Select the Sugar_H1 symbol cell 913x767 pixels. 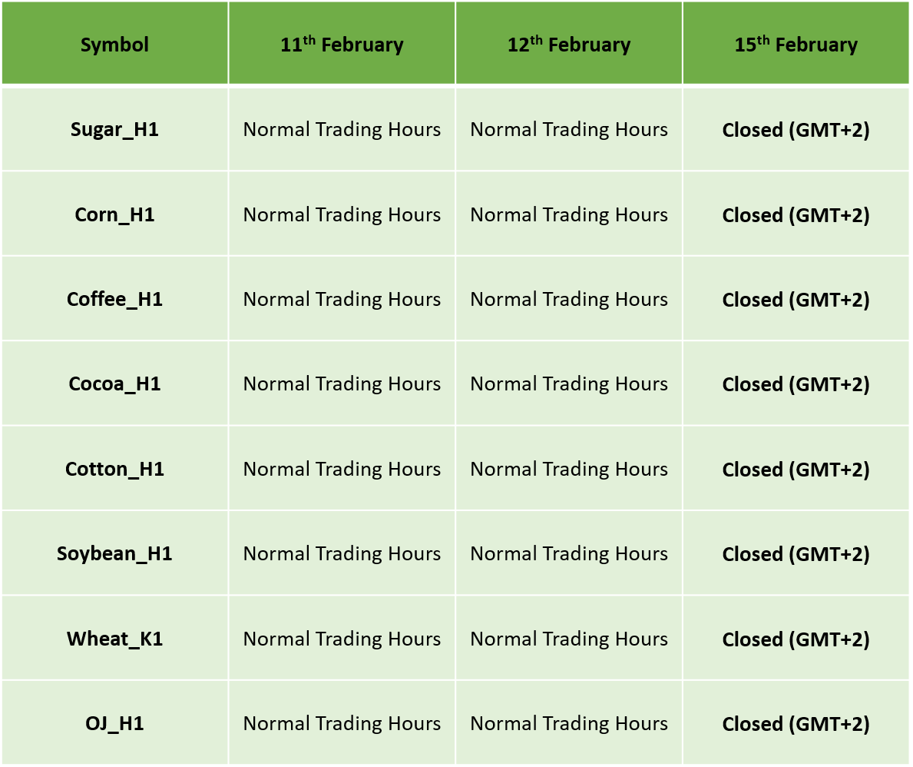[114, 129]
